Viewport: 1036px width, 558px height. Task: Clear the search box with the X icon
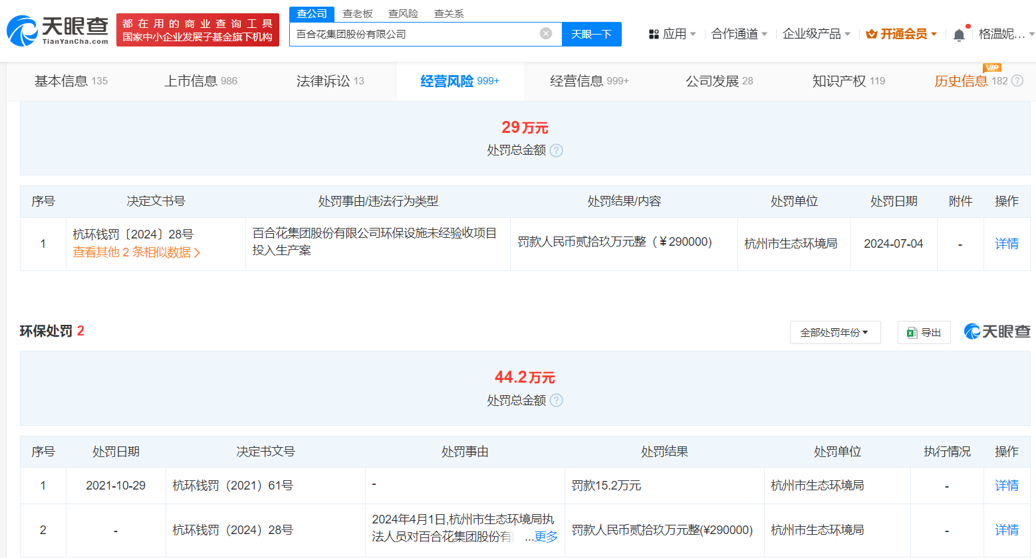546,34
